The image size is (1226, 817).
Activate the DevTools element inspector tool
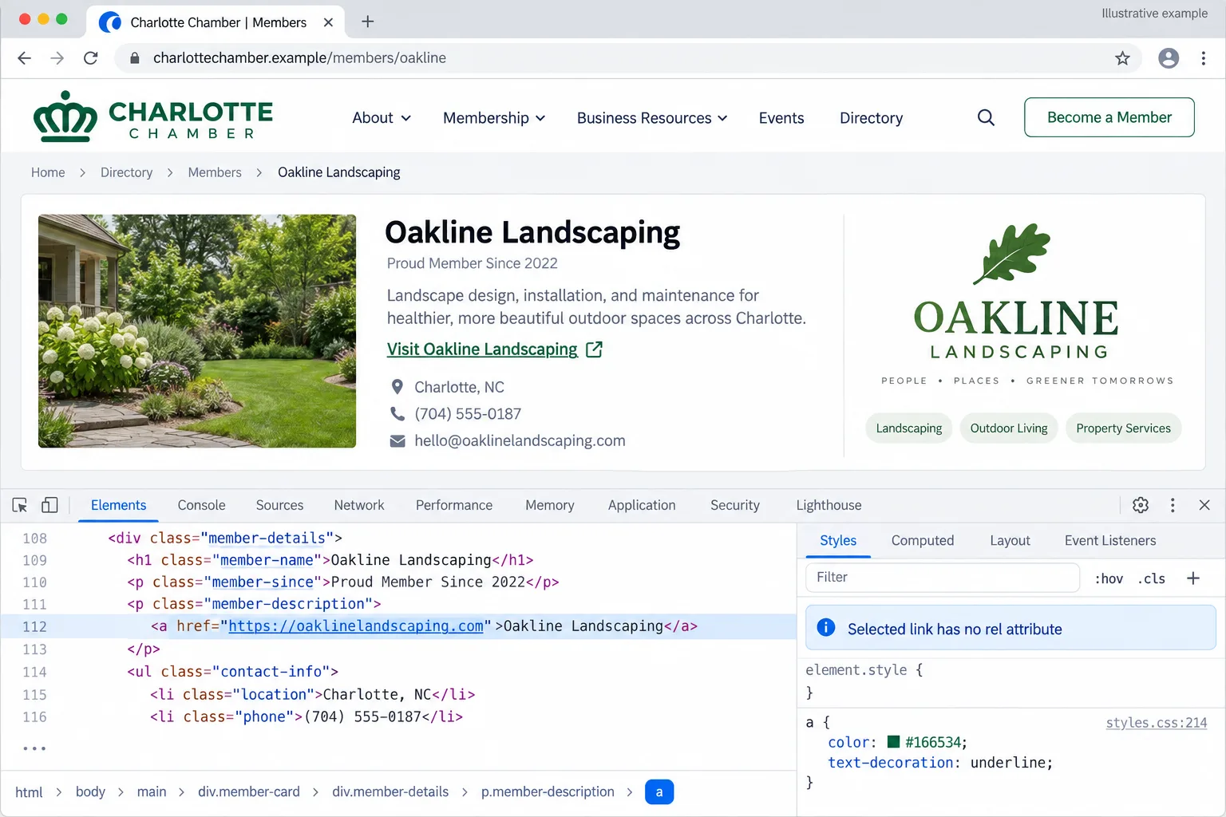coord(20,505)
